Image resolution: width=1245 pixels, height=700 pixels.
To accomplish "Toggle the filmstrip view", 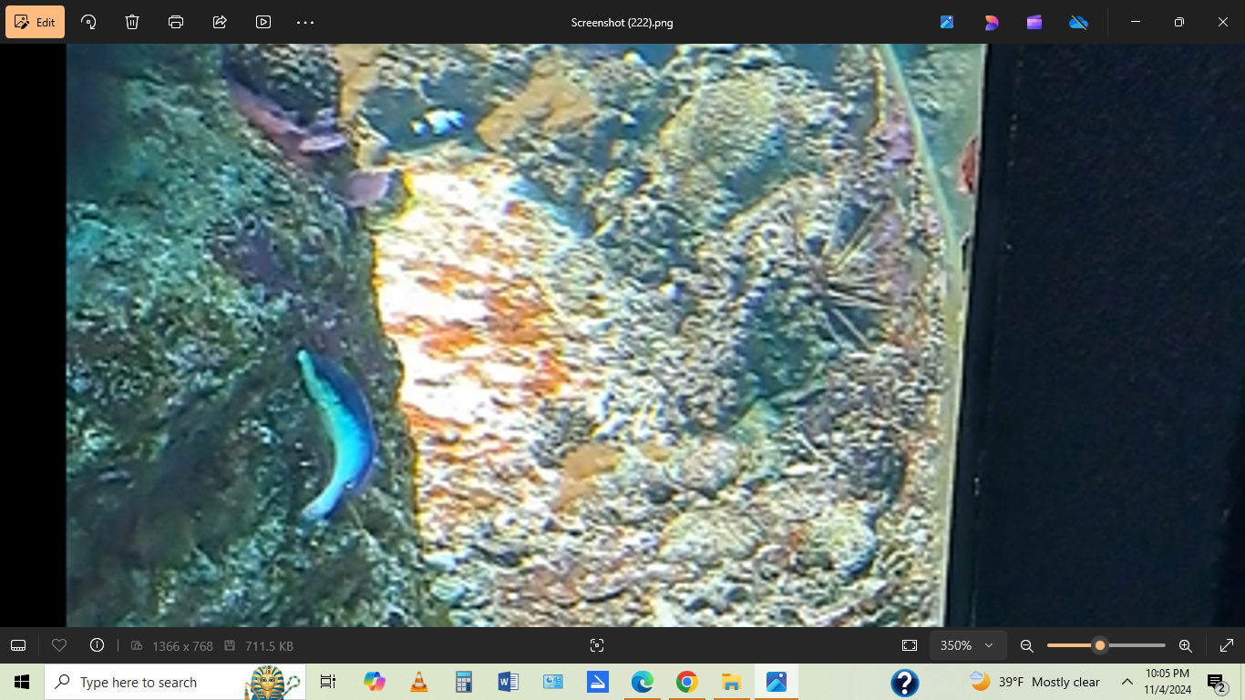I will (18, 645).
